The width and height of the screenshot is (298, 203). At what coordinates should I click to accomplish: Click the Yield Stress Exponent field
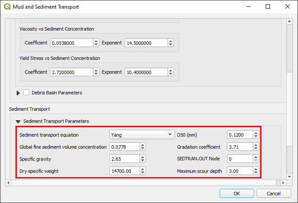(x=146, y=72)
